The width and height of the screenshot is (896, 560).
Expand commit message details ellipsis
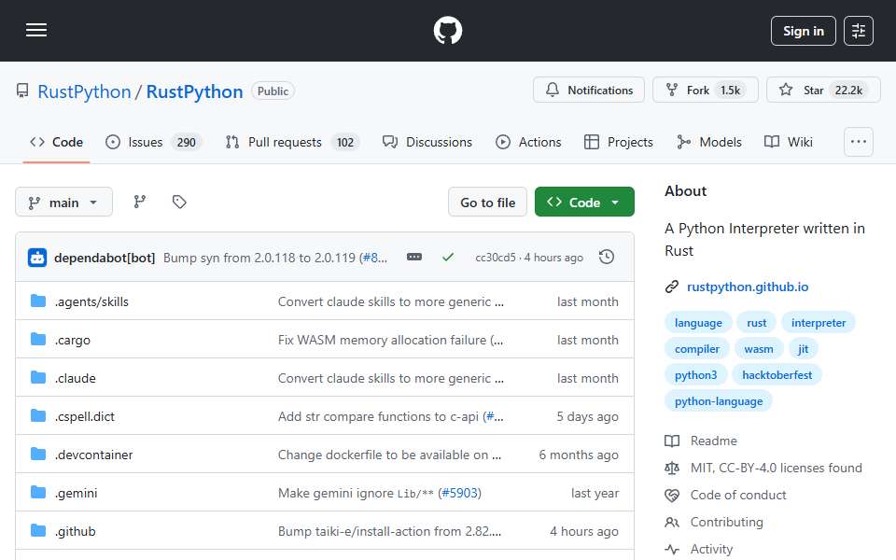pos(414,258)
